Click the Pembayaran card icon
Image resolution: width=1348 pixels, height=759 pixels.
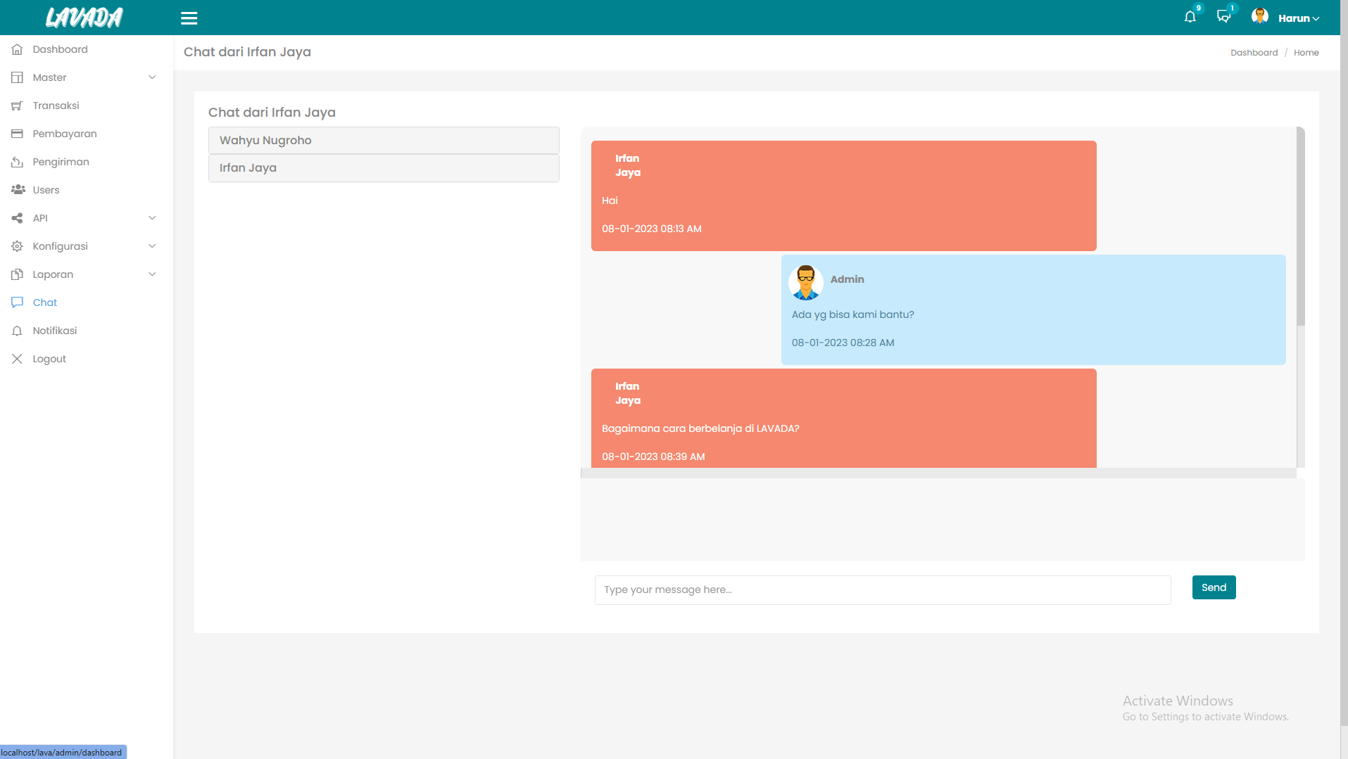coord(17,134)
